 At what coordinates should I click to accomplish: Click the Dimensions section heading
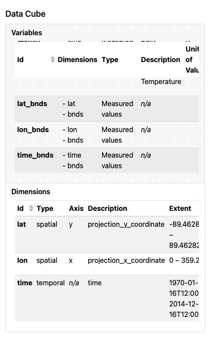point(31,192)
